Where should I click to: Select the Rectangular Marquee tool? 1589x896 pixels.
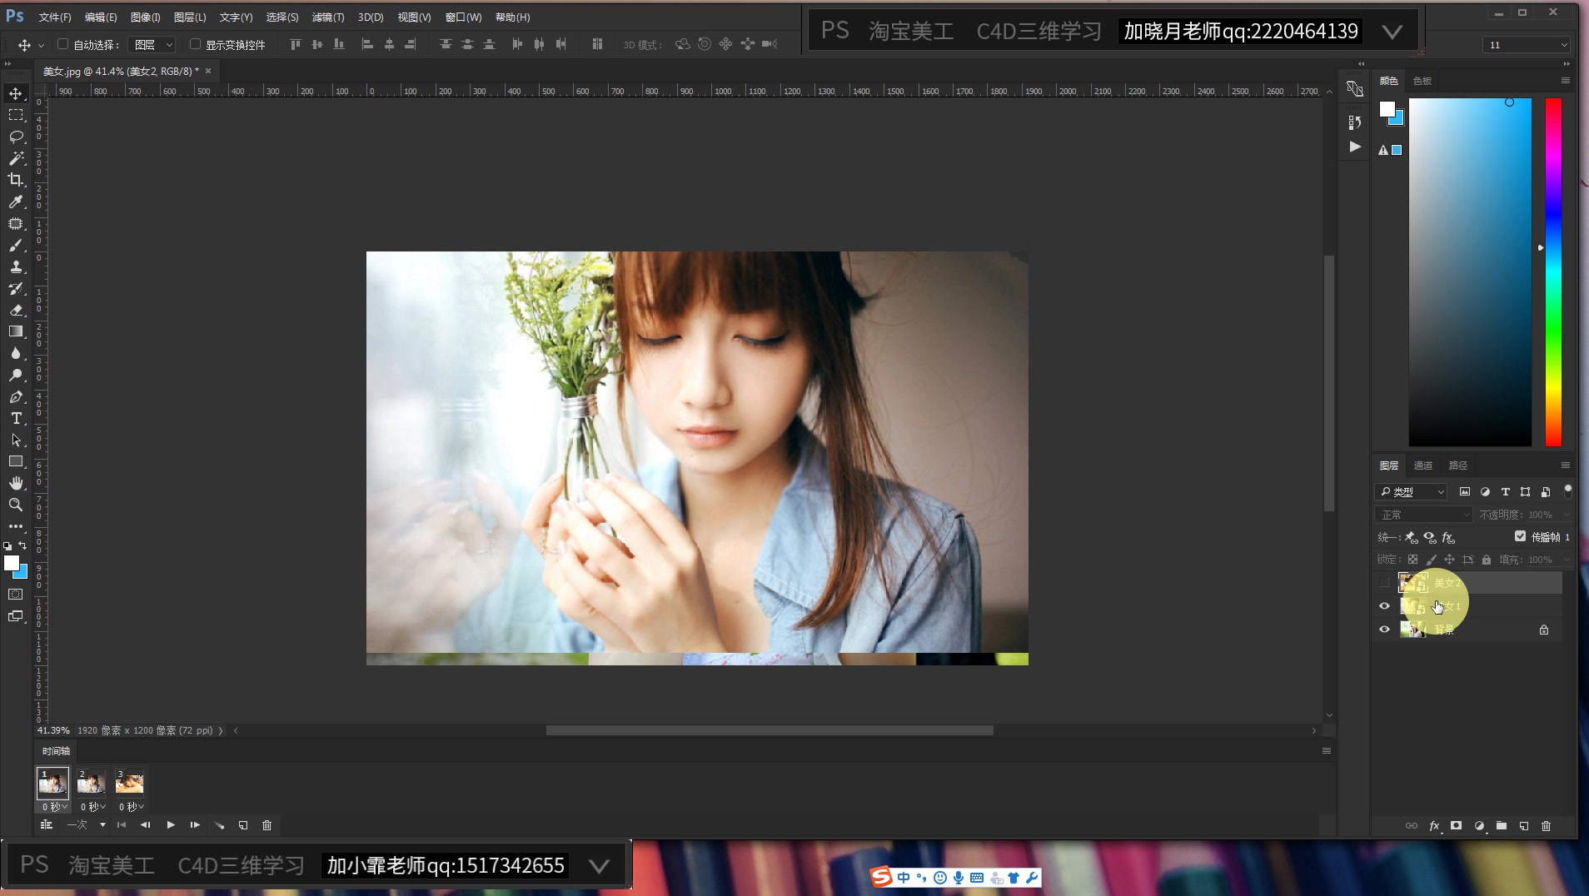[16, 115]
